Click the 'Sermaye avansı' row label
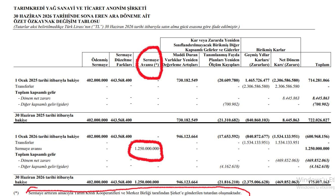 (x=28, y=149)
